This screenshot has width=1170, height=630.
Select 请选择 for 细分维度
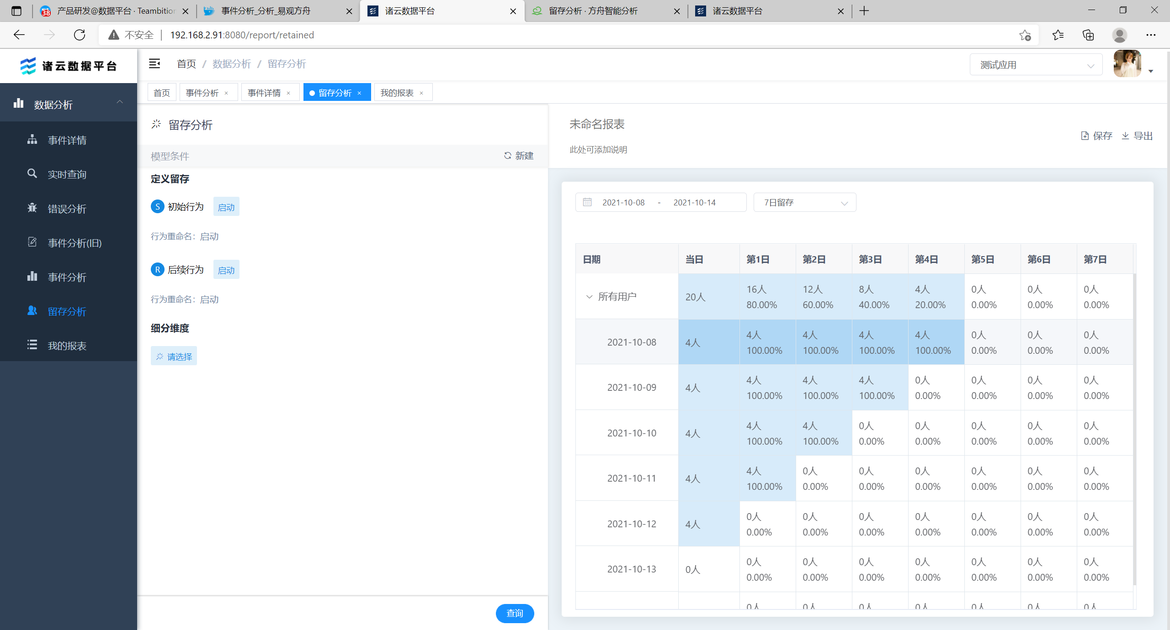click(174, 356)
